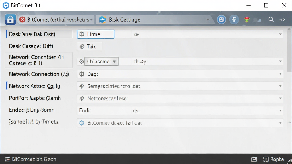
Task: Select 'Network Conchlaen 41' category
Action: [39, 60]
